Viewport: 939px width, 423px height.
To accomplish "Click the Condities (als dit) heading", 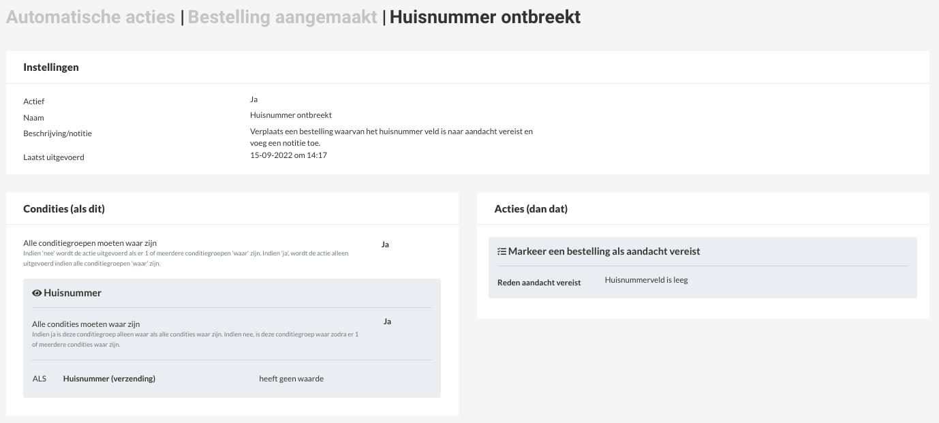I will click(64, 209).
